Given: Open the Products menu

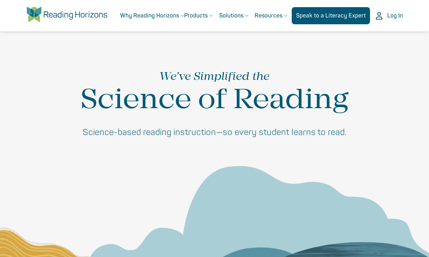Looking at the screenshot, I should [196, 16].
